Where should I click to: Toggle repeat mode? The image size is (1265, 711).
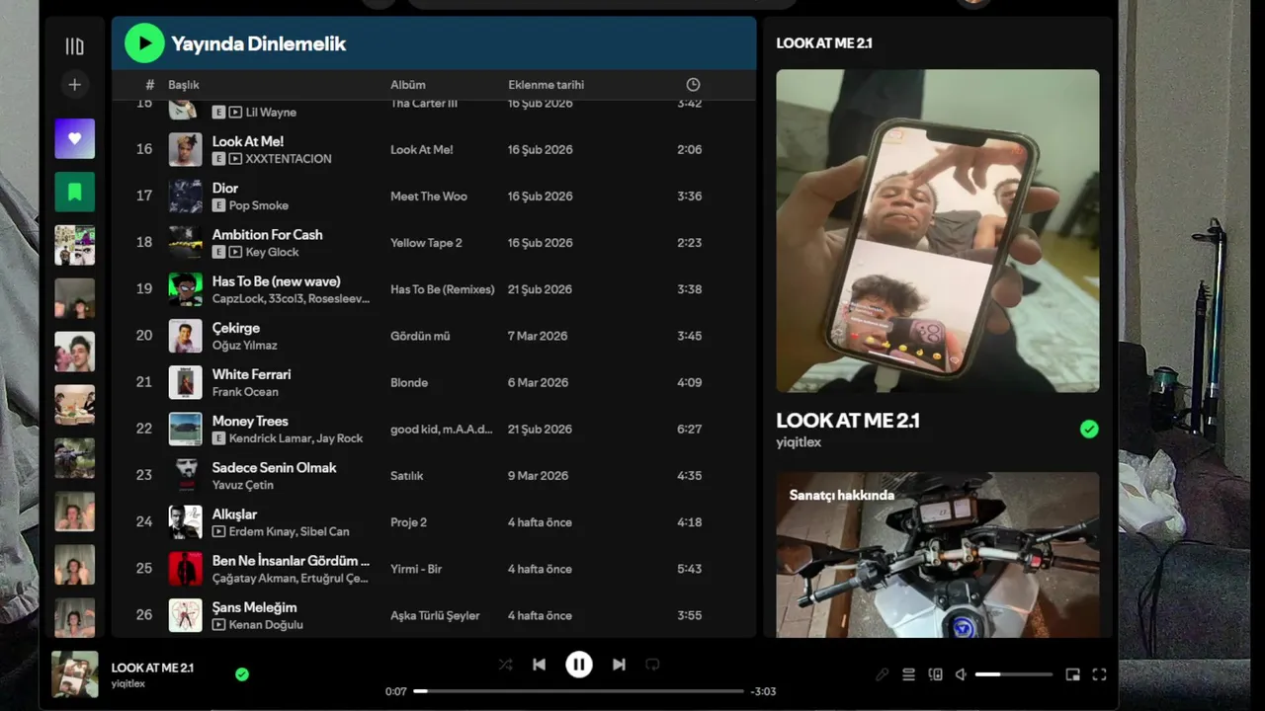[652, 665]
